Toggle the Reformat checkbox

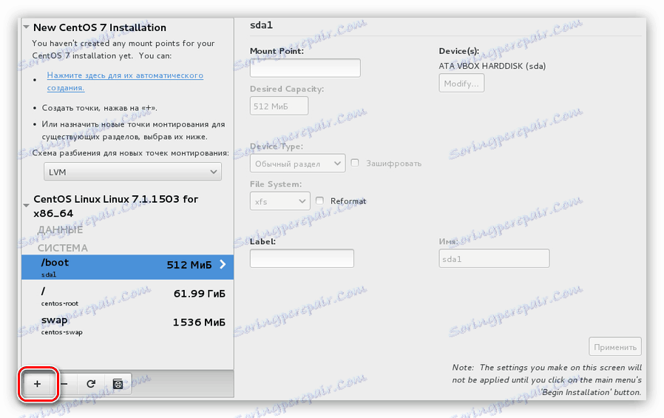319,200
